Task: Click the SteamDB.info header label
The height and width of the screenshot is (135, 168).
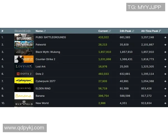Action: pyautogui.click(x=22, y=31)
